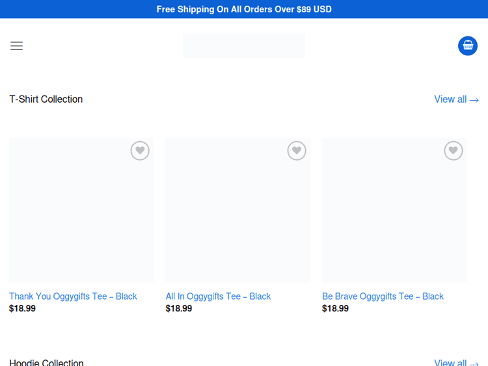488x366 pixels.
Task: Add Thank You Tee to wishlist
Action: click(x=140, y=151)
